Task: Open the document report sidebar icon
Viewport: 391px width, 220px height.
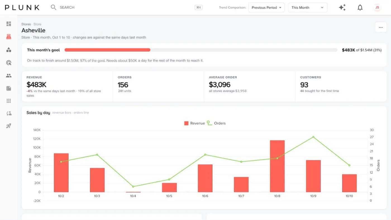Action: [9, 88]
